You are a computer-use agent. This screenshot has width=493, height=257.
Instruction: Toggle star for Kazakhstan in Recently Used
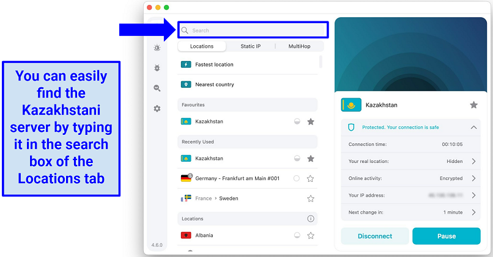311,159
